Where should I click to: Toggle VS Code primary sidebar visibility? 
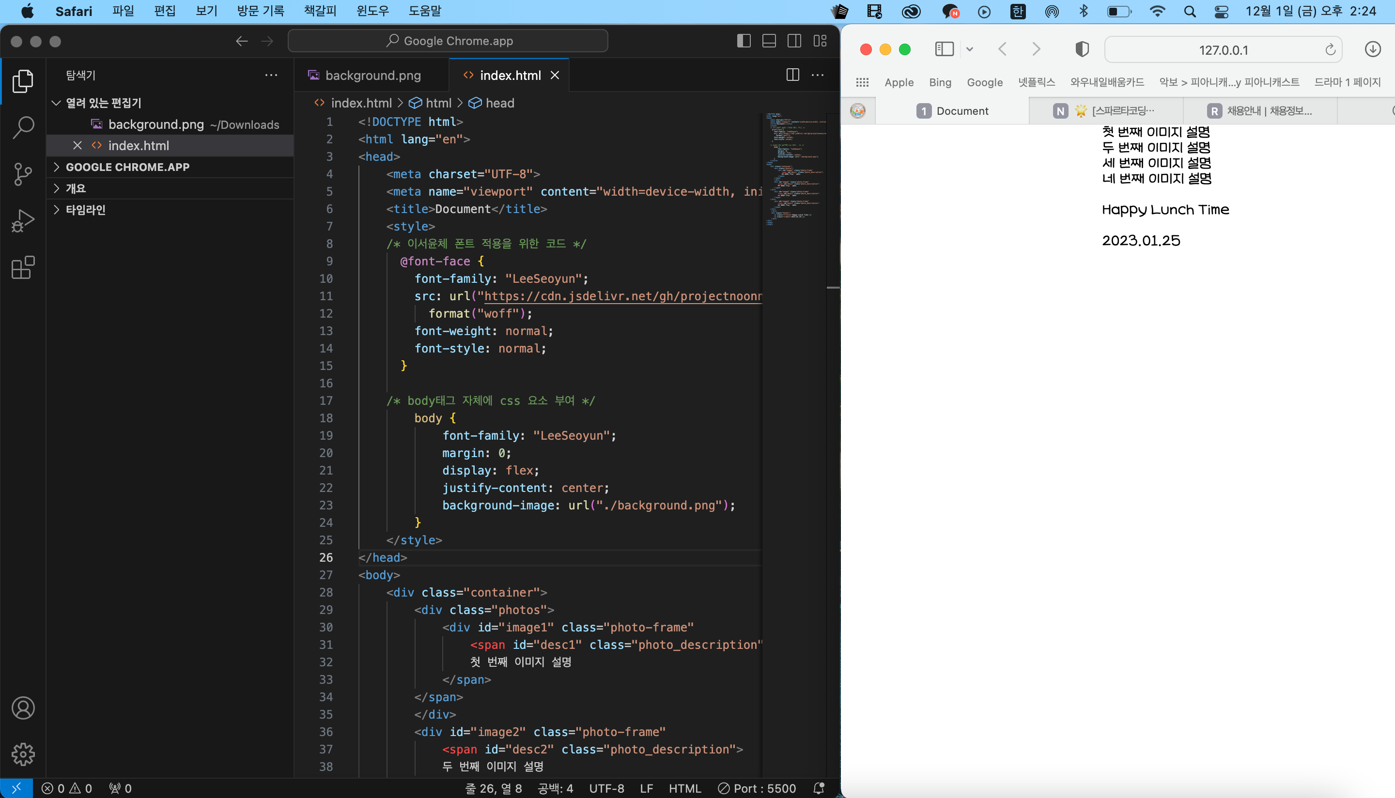tap(744, 41)
